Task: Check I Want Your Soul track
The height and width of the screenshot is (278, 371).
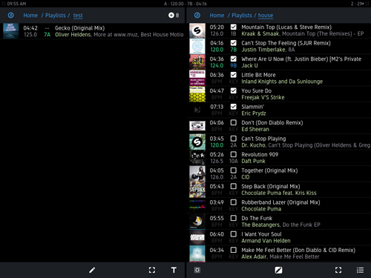Action: point(233,234)
